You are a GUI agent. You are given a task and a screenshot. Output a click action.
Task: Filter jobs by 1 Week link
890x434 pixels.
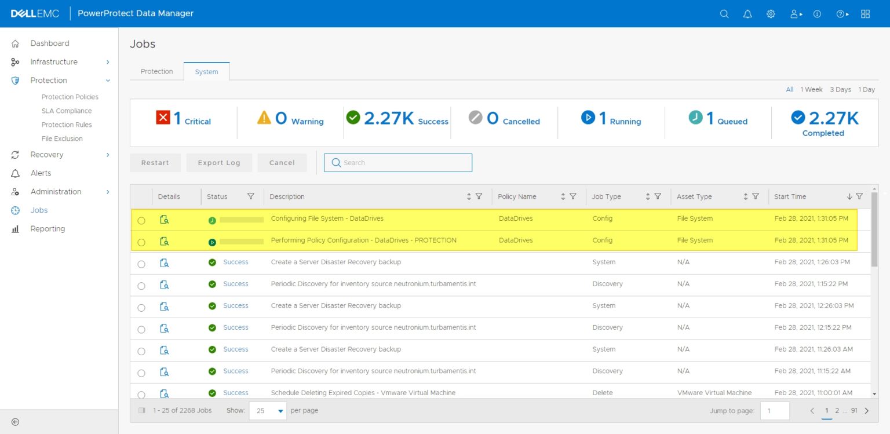811,89
